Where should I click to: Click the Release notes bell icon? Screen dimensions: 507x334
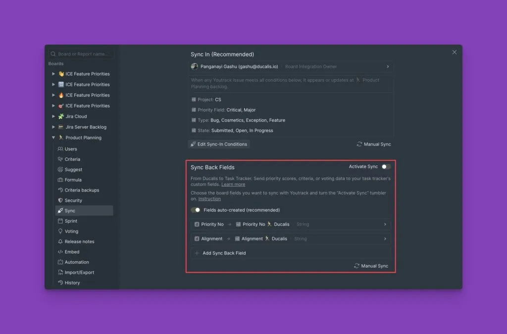tap(60, 241)
